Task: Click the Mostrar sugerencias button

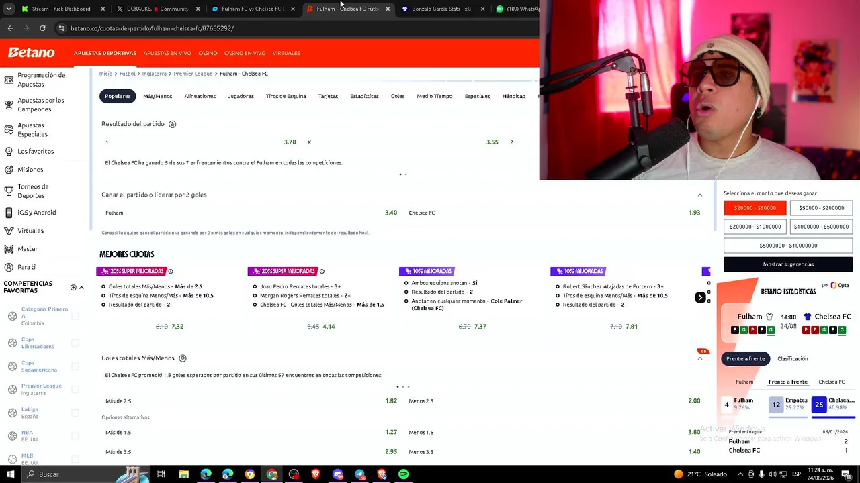Action: (x=788, y=264)
